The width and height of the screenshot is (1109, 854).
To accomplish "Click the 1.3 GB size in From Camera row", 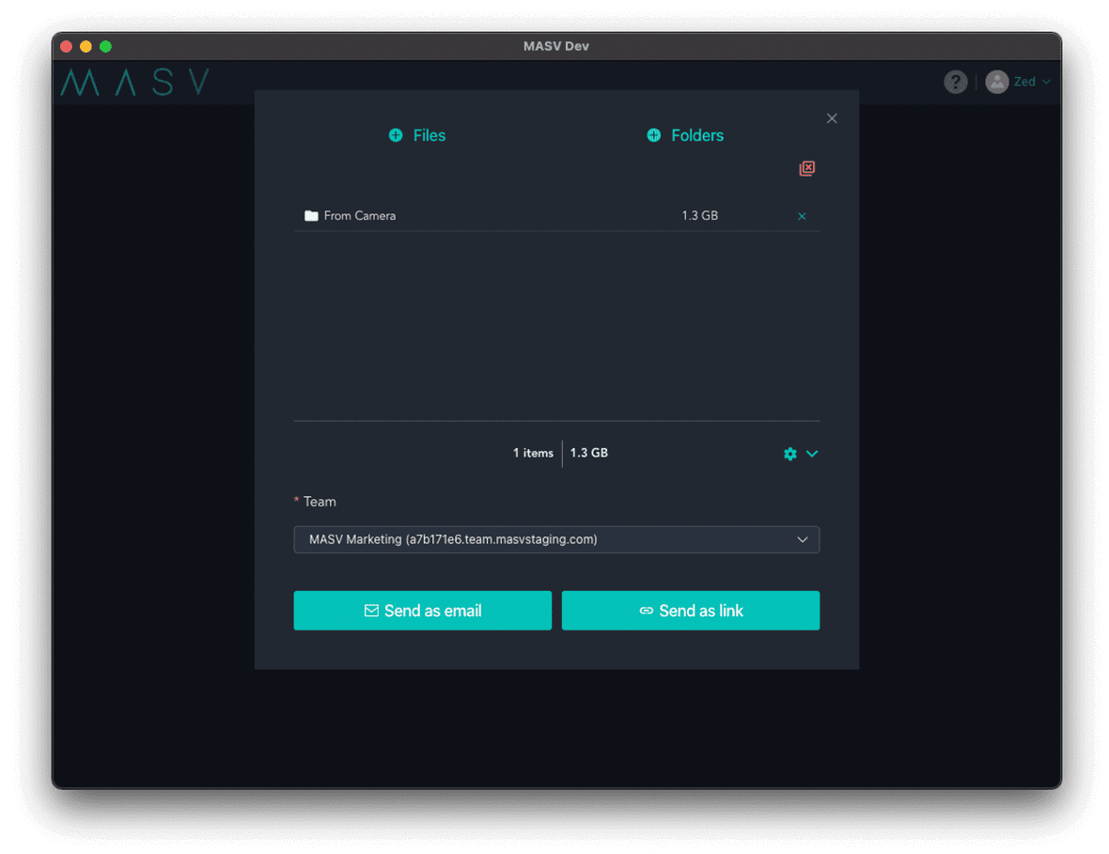I will [699, 216].
